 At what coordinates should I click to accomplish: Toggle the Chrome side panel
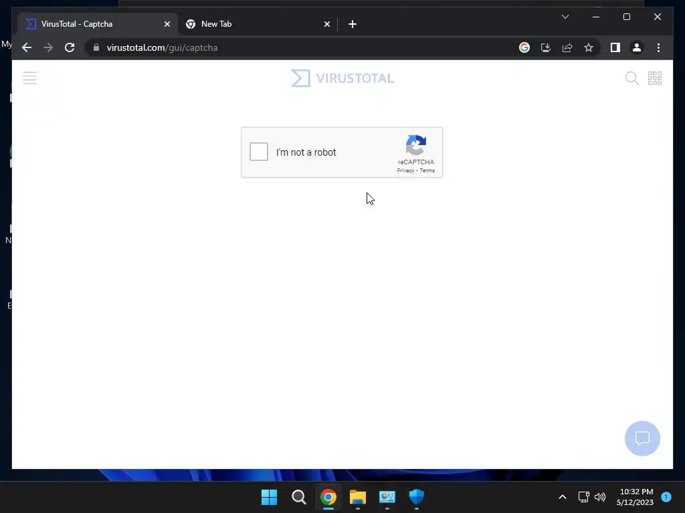tap(615, 47)
